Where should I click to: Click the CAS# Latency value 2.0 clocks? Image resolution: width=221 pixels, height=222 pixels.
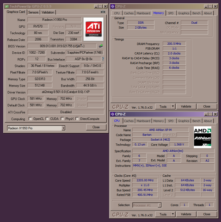174,53
